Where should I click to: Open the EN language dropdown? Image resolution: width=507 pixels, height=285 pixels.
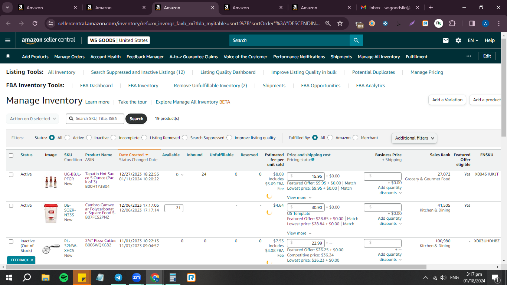[473, 40]
